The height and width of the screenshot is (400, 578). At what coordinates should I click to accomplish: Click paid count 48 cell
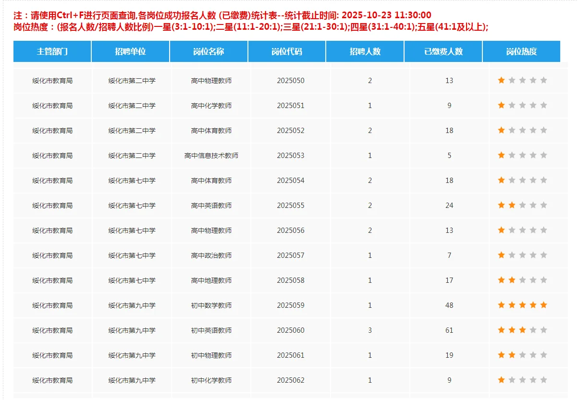449,305
